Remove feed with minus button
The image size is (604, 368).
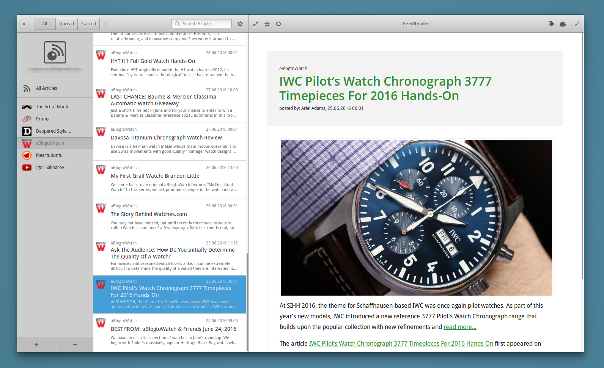point(75,345)
